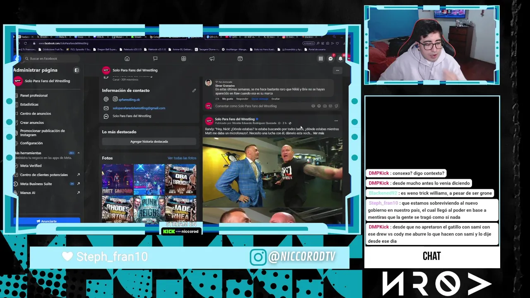
Task: Click Agregar historia destacada button
Action: pos(149,142)
